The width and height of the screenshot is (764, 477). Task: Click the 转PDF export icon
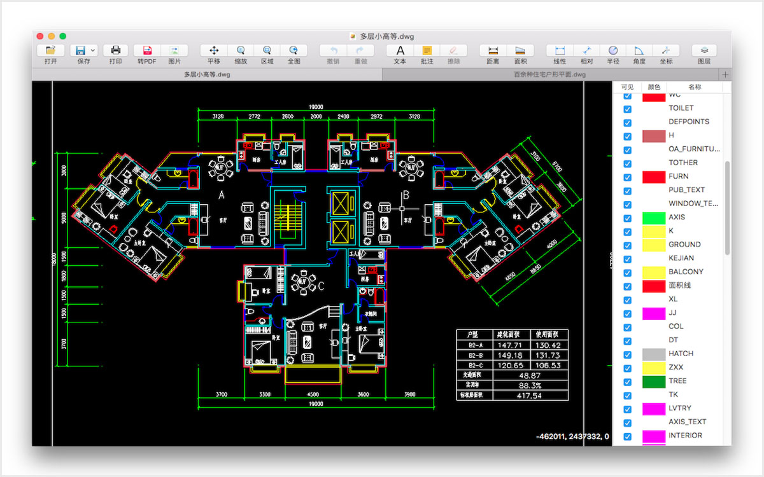click(146, 50)
